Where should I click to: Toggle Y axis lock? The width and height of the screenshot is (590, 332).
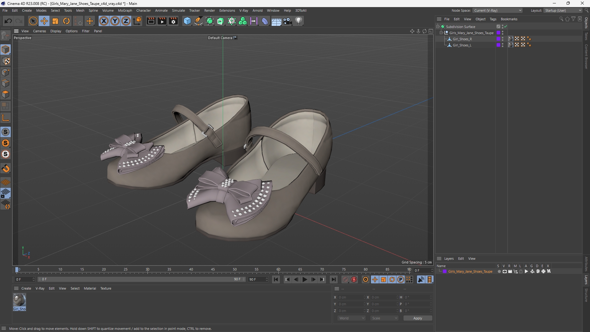click(115, 21)
